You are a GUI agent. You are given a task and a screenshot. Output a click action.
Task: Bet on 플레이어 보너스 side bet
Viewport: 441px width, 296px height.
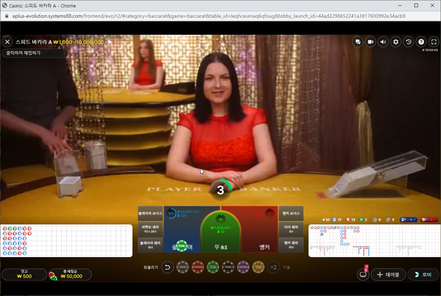[150, 213]
